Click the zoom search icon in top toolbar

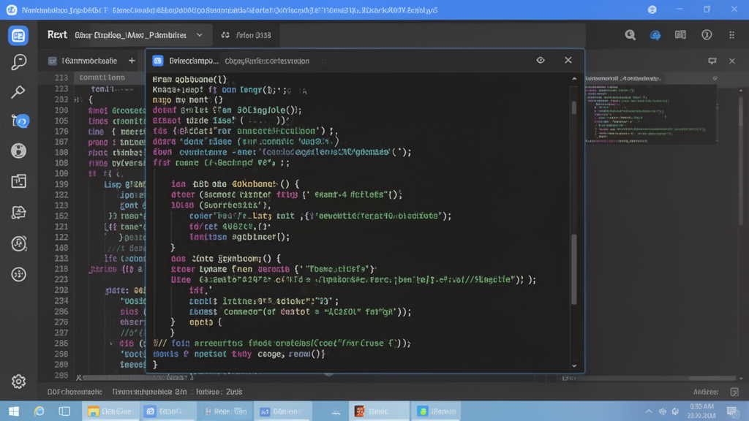[630, 35]
